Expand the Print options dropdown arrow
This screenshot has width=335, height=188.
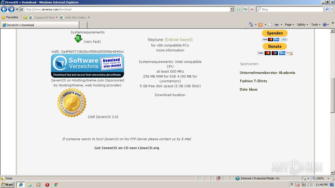281,25
